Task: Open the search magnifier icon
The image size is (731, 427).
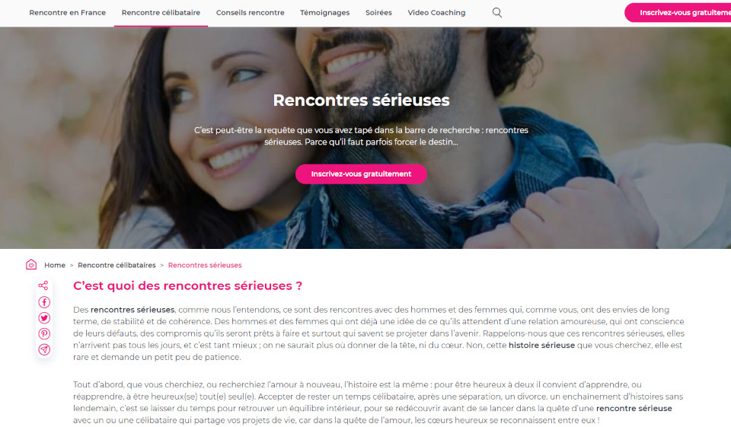Action: 497,13
